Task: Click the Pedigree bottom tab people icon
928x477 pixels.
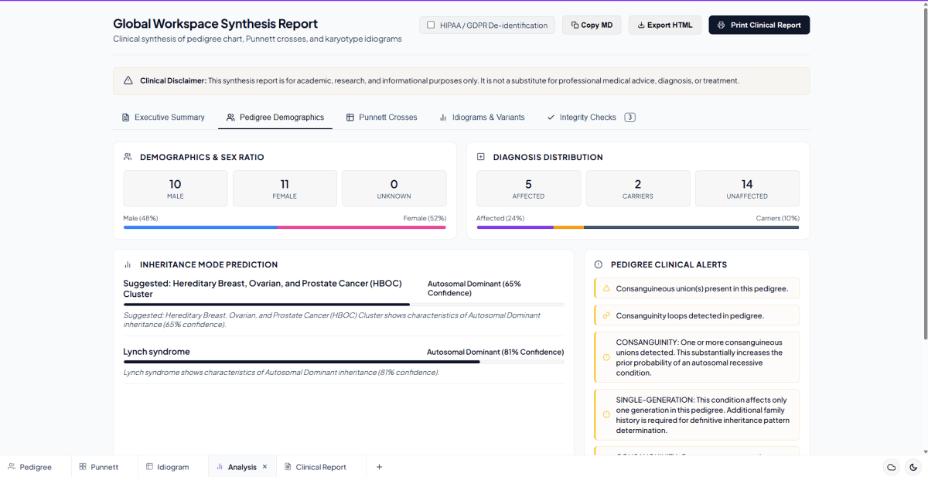Action: click(12, 467)
